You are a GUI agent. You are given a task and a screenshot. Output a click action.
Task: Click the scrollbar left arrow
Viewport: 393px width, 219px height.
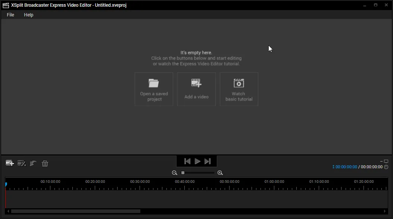pos(8,211)
